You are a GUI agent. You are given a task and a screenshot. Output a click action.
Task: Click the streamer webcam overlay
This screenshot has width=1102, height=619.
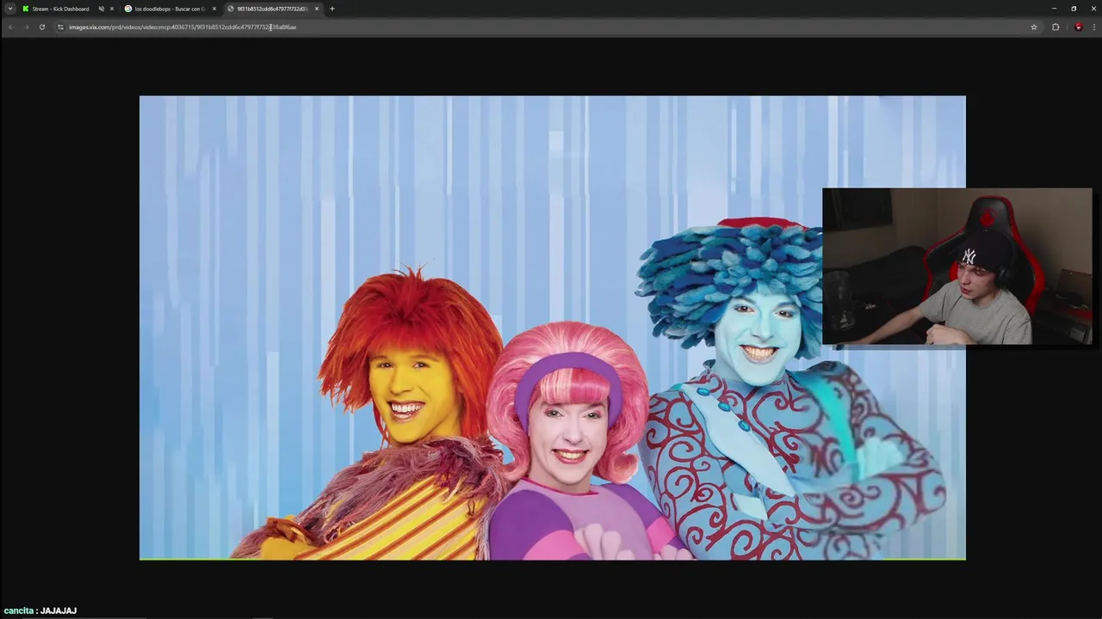pyautogui.click(x=957, y=267)
